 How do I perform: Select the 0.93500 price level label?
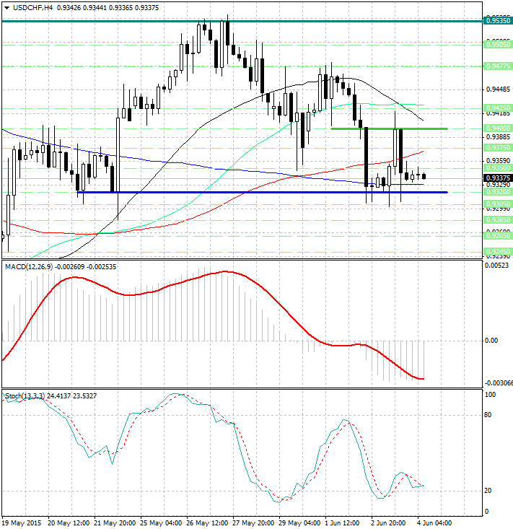498,167
